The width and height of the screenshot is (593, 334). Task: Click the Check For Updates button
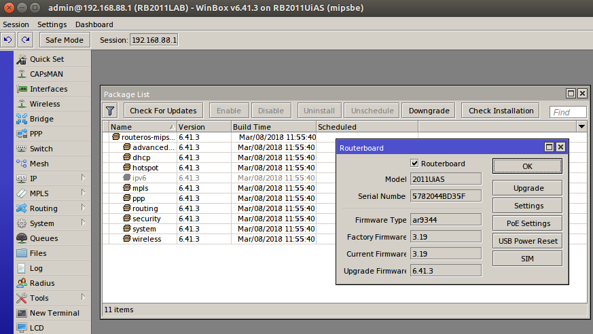click(163, 111)
